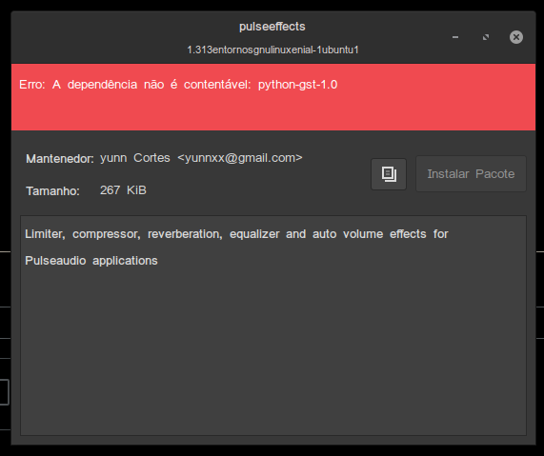Click the red dependency error banner
The height and width of the screenshot is (456, 544).
(x=273, y=97)
